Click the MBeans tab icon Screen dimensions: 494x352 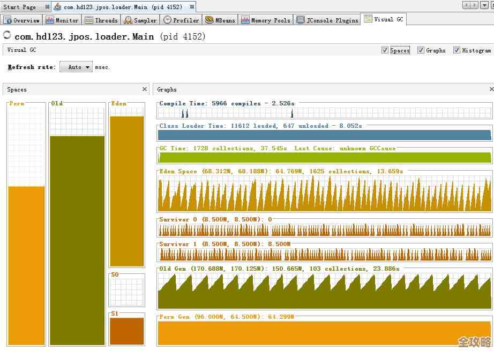coord(209,20)
